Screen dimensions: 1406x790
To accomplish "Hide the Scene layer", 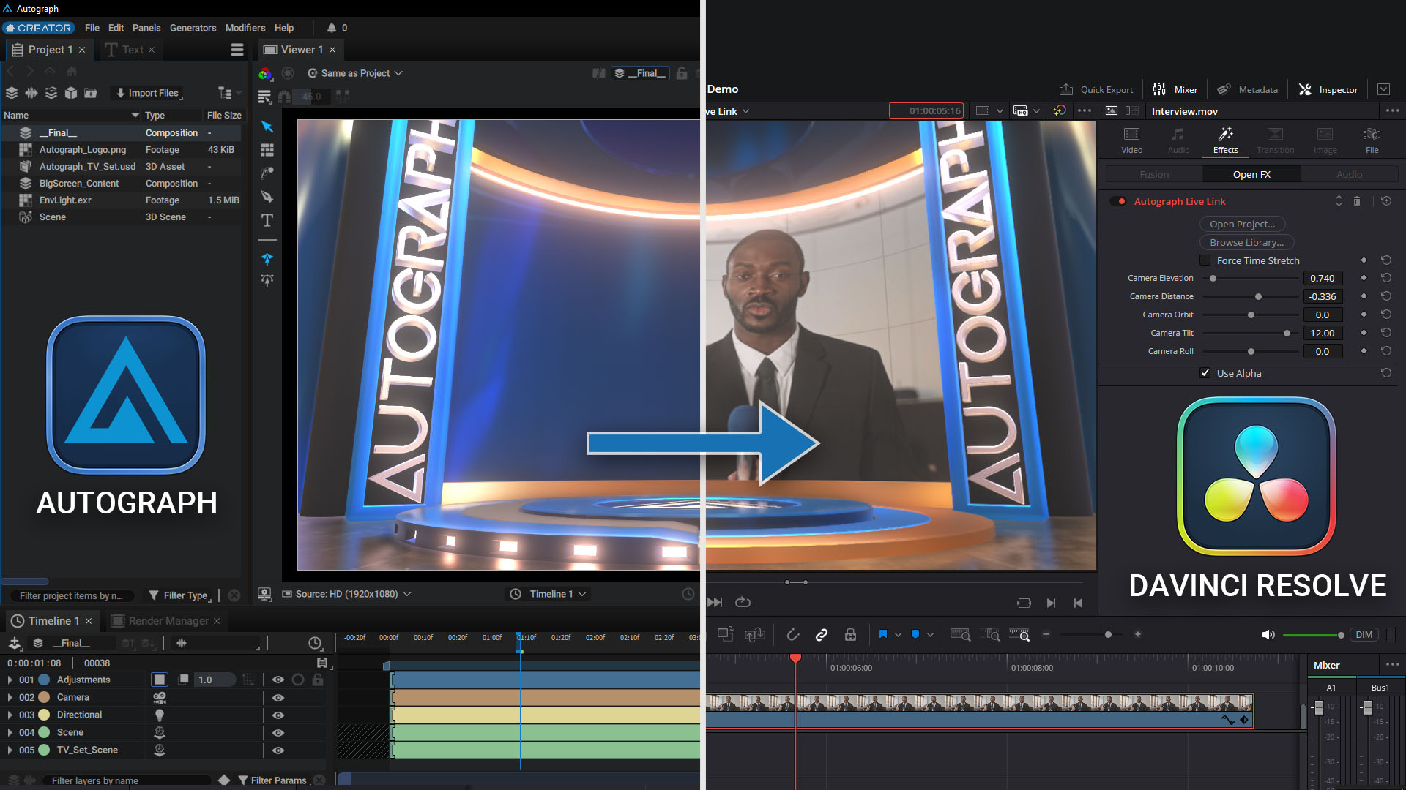I will click(x=278, y=732).
